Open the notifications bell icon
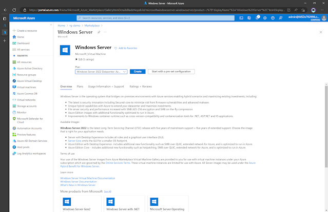328x212 pixels. [257, 18]
